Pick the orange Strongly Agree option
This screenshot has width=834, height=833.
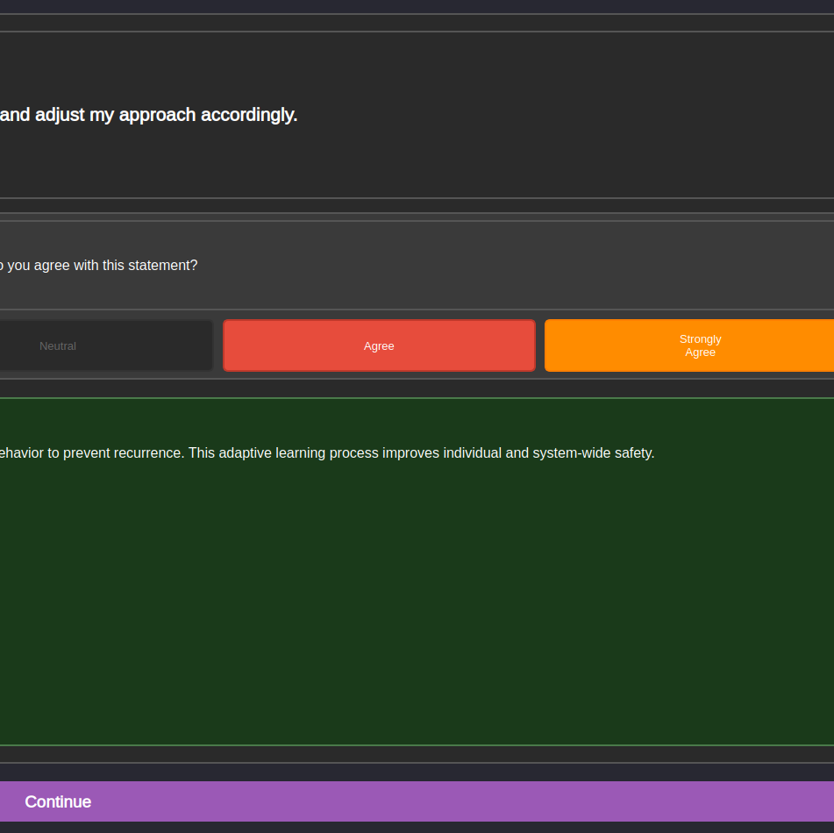(699, 345)
